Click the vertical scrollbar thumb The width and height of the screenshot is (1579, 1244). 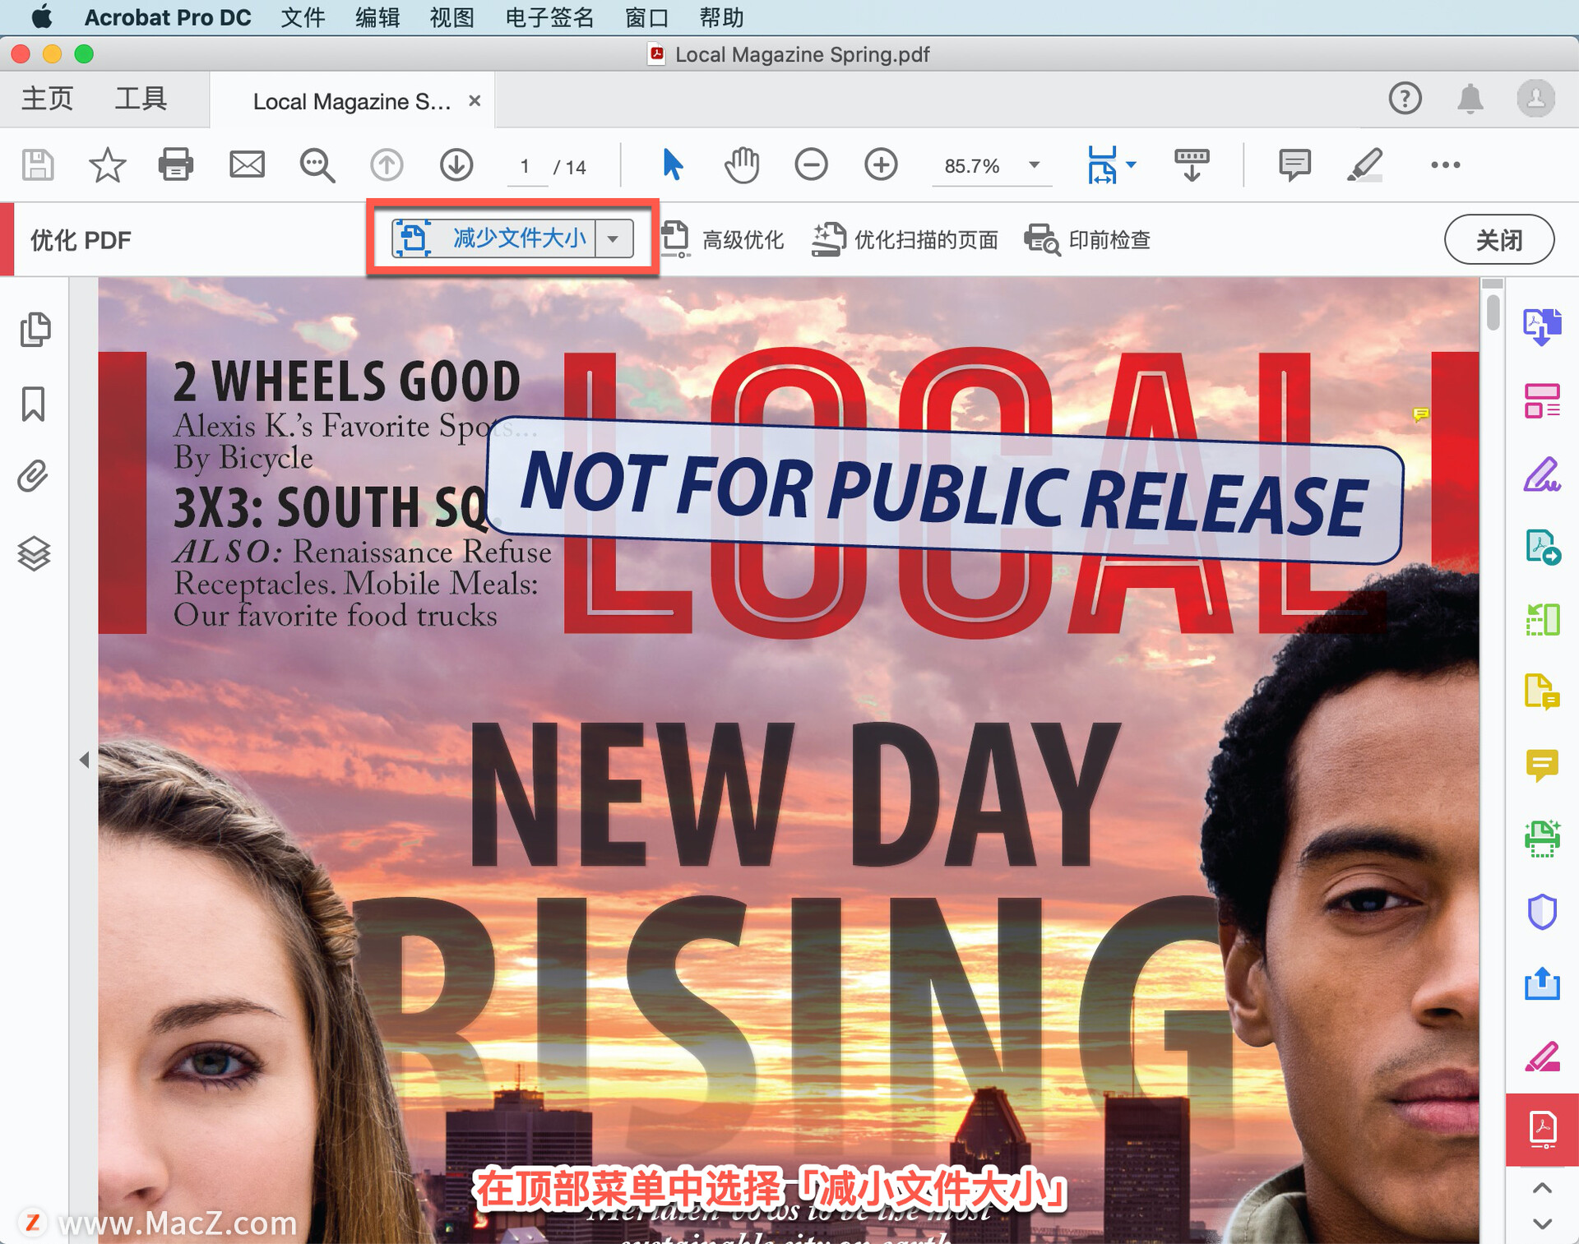[x=1493, y=312]
